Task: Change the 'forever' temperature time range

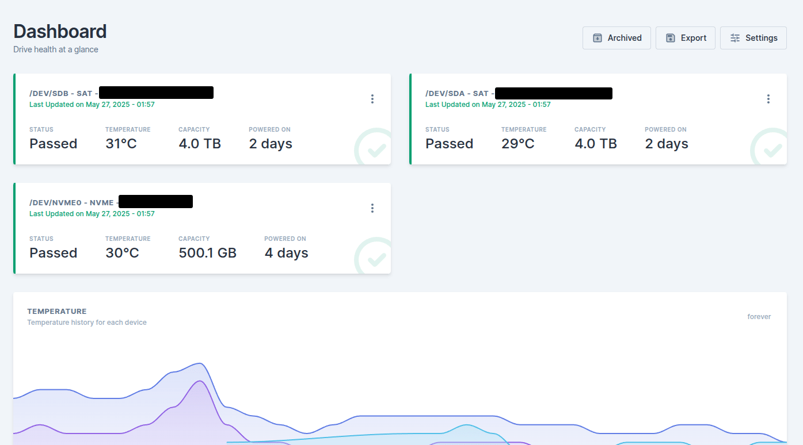Action: pyautogui.click(x=759, y=317)
